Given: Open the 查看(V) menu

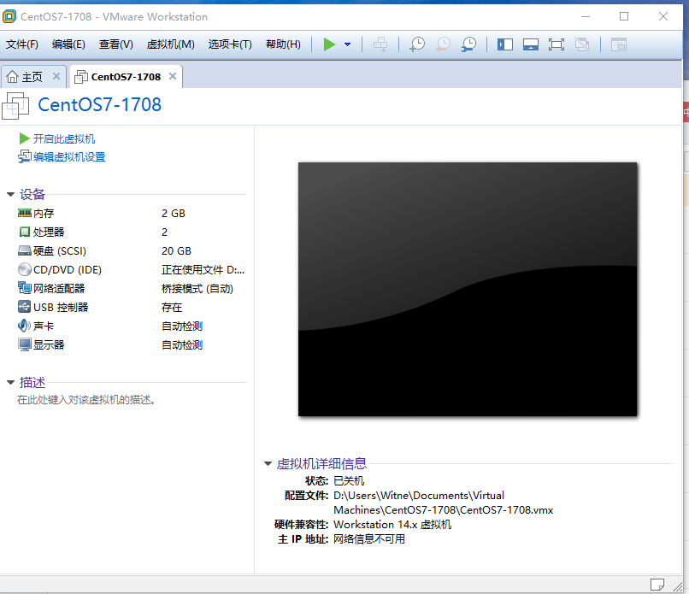Looking at the screenshot, I should [116, 44].
